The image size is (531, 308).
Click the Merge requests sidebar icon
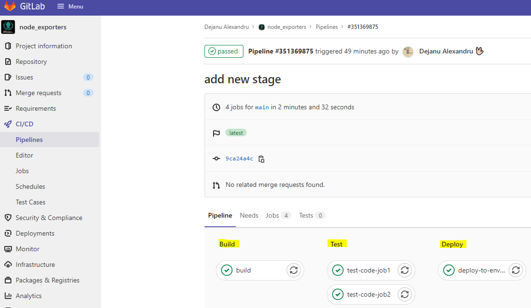click(x=8, y=93)
